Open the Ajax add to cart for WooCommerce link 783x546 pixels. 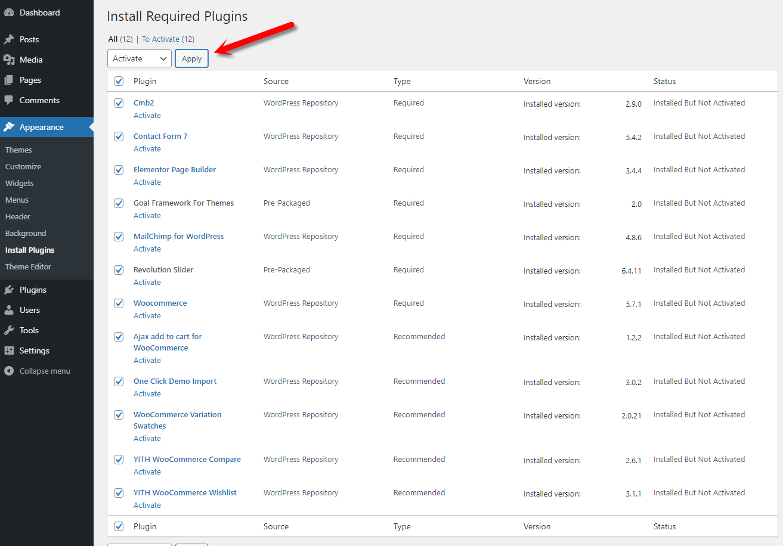click(168, 342)
